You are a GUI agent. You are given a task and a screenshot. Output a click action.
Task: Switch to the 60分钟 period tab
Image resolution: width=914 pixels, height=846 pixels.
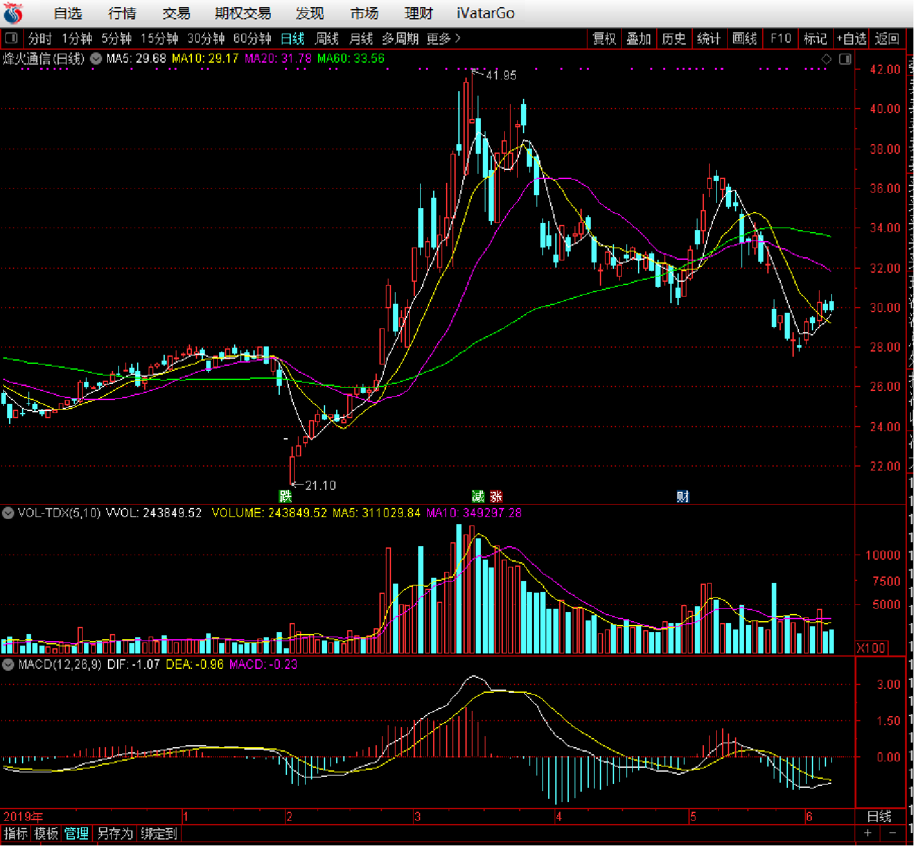[x=252, y=39]
